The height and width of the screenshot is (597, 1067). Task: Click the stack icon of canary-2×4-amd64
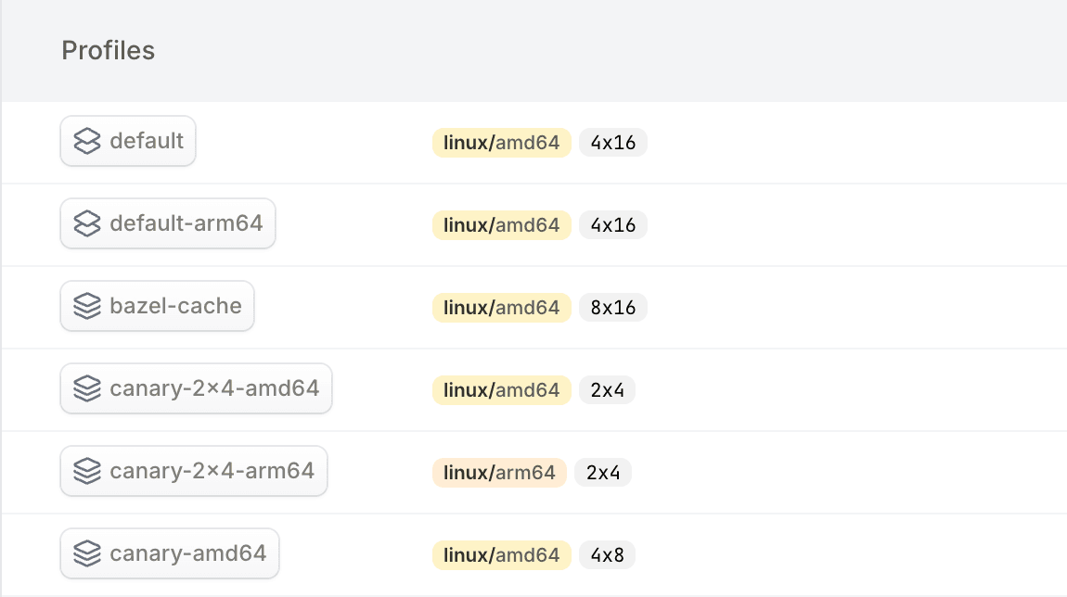pyautogui.click(x=86, y=388)
